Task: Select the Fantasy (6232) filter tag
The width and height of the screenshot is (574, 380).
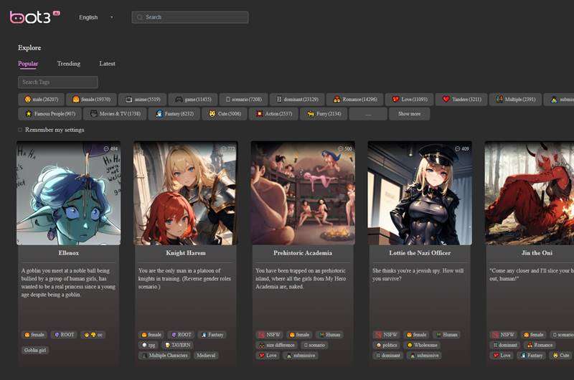Action: (x=174, y=114)
